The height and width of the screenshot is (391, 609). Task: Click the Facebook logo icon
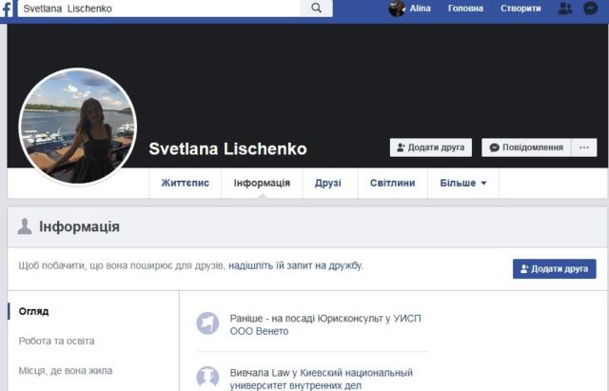tap(8, 9)
